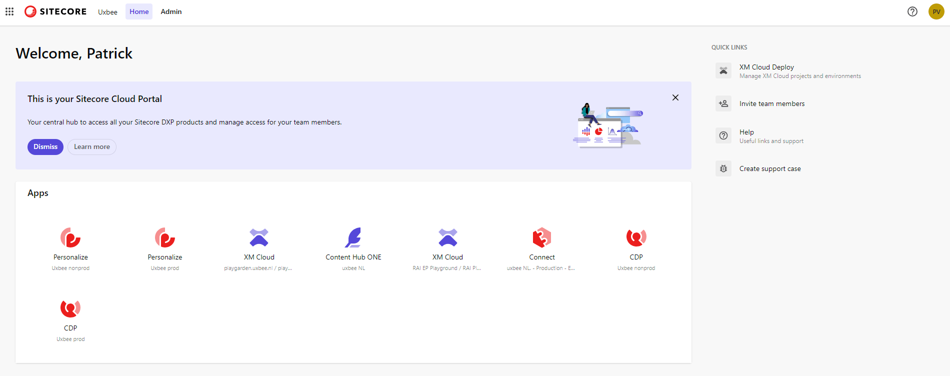Screen dimensions: 950x376
Task: Launch XM Cloud playgarden.uxbee.nl app icon
Action: pyautogui.click(x=259, y=237)
